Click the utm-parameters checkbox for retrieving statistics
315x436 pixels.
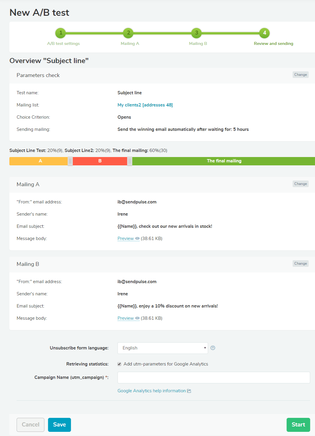pos(120,363)
